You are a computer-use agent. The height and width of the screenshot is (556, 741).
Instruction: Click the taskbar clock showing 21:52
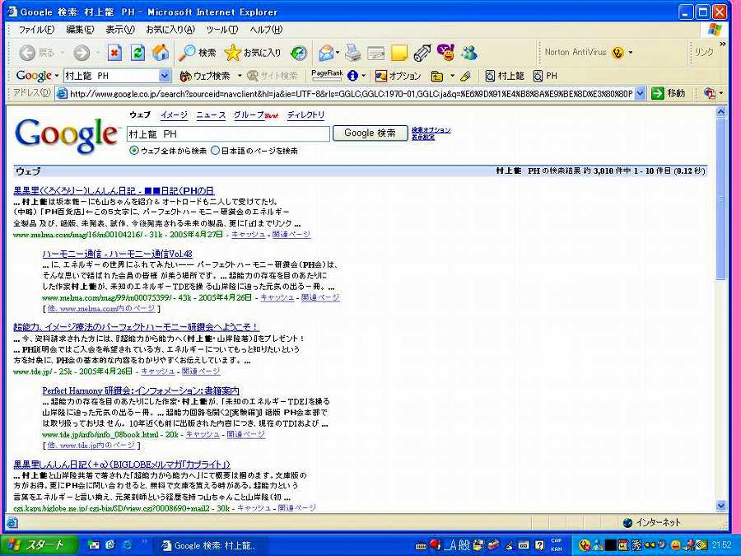pyautogui.click(x=721, y=545)
